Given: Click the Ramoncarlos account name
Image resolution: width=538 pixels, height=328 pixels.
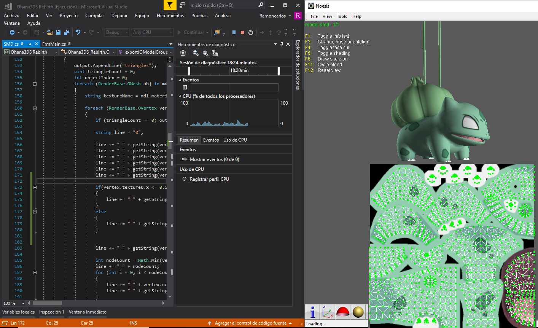Looking at the screenshot, I should (x=272, y=16).
